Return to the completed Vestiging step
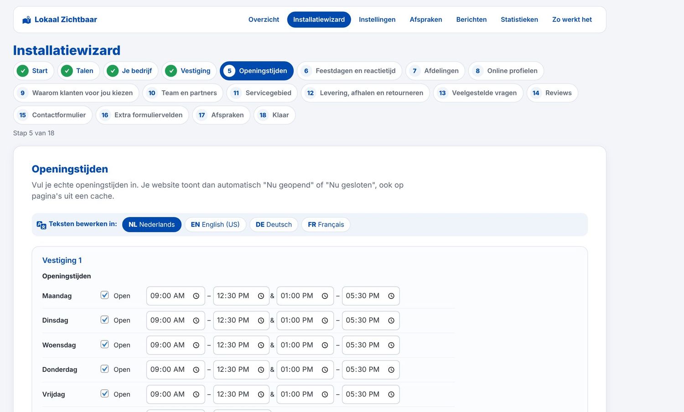 (x=189, y=71)
